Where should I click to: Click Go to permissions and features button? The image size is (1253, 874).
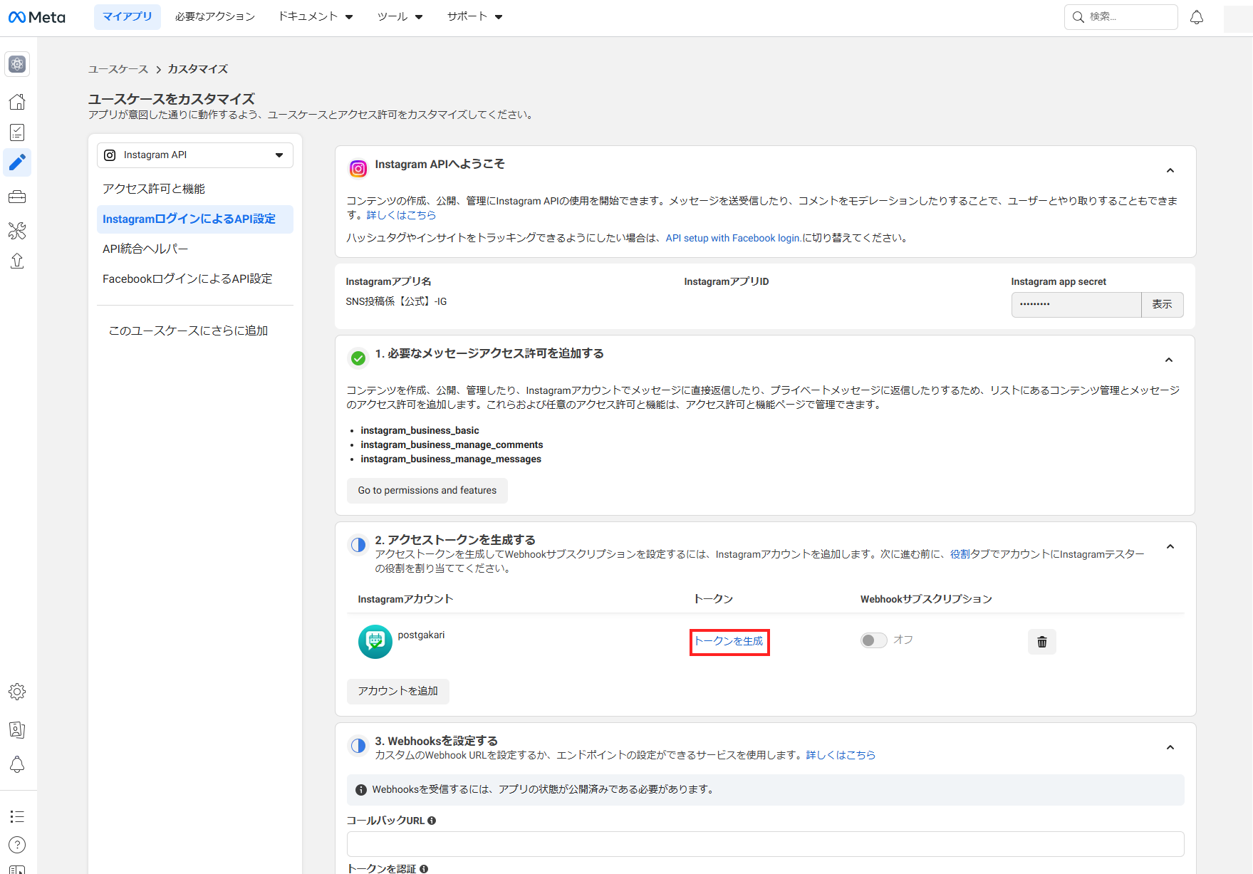[x=427, y=491]
